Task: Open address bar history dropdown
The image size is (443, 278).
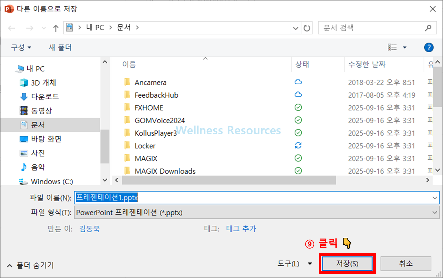Action: coord(296,28)
